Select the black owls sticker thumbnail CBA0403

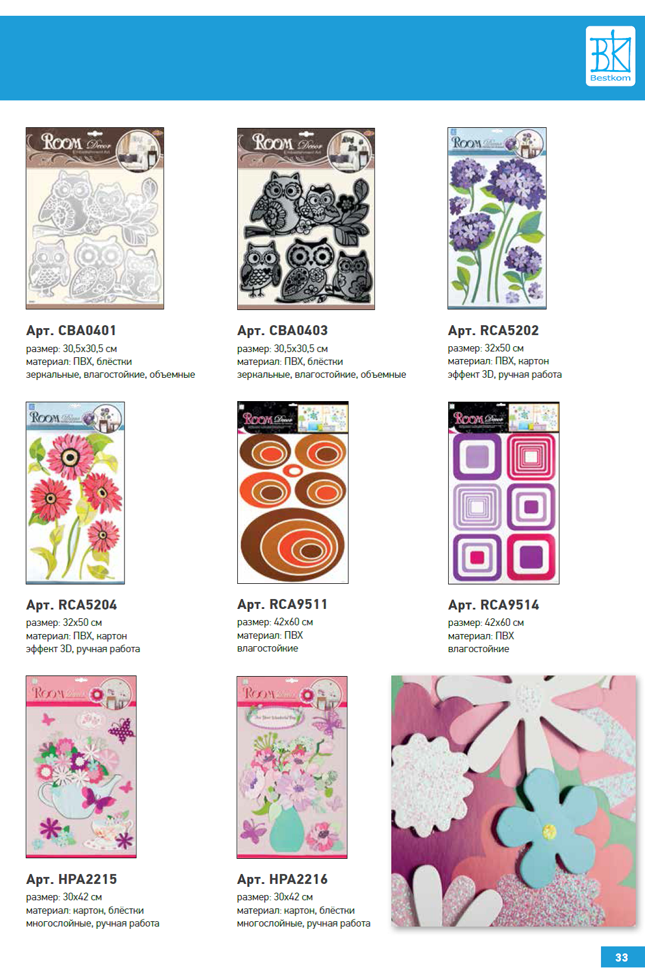click(x=306, y=218)
